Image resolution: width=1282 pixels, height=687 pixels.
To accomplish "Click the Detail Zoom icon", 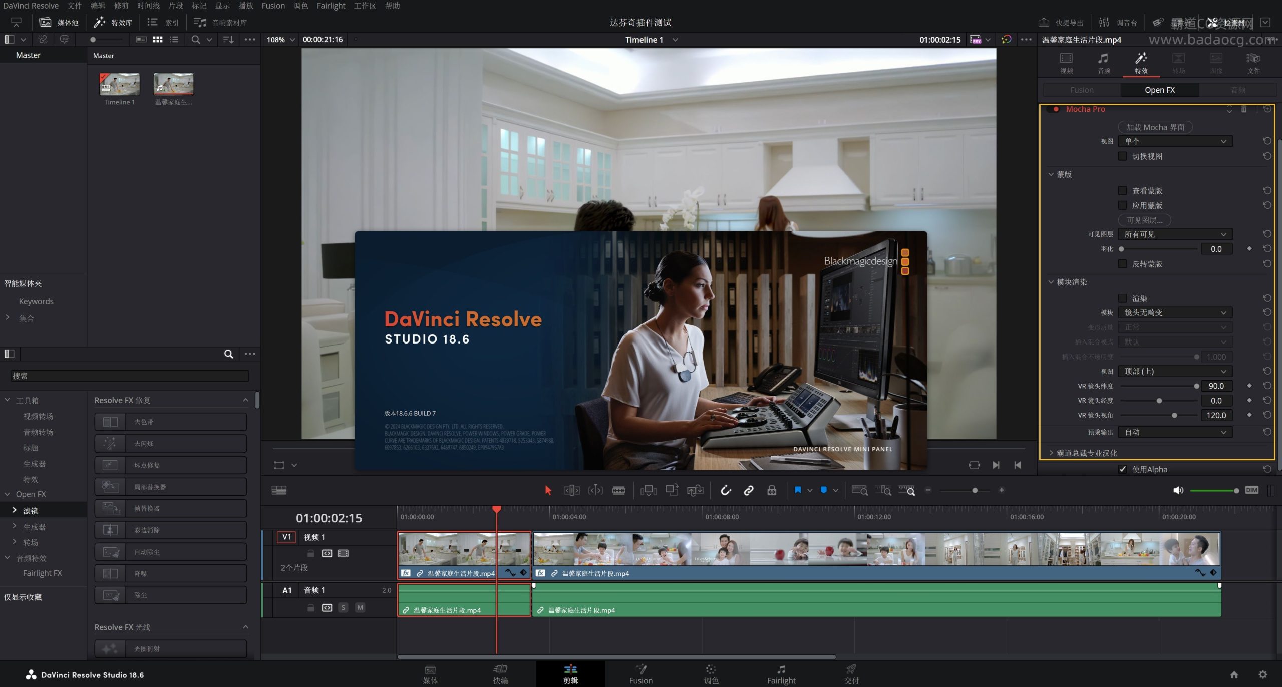I will [883, 490].
